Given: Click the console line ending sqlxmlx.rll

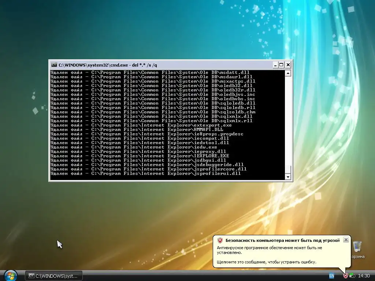Looking at the screenshot, I should click(x=151, y=121).
